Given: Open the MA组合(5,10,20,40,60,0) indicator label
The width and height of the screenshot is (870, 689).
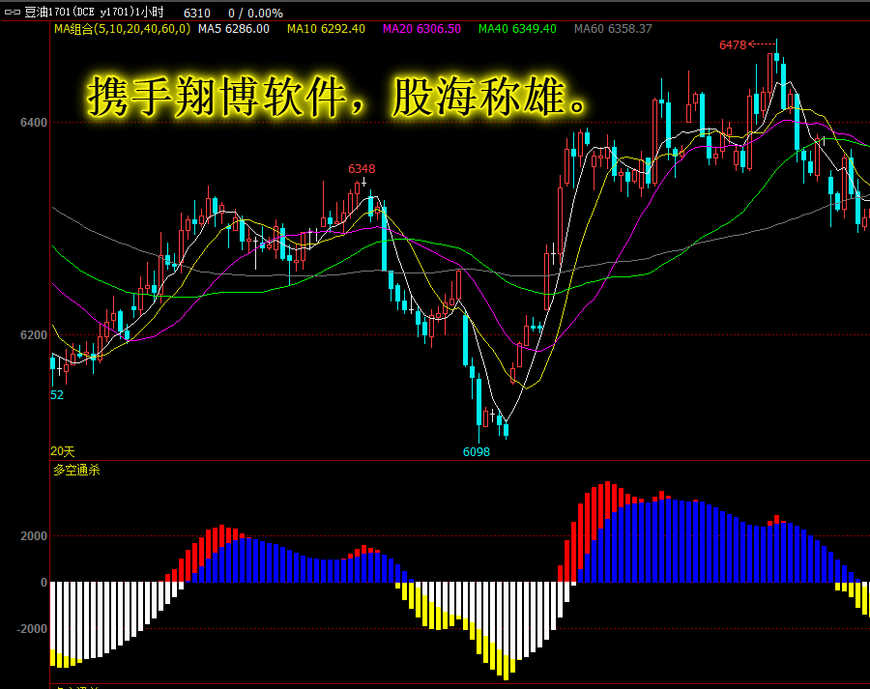Looking at the screenshot, I should tap(122, 29).
